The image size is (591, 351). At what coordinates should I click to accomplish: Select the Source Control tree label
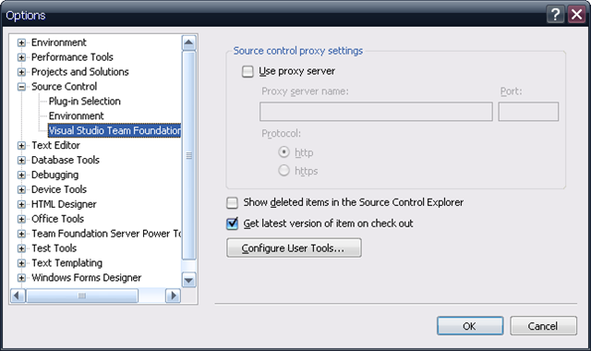coord(64,86)
